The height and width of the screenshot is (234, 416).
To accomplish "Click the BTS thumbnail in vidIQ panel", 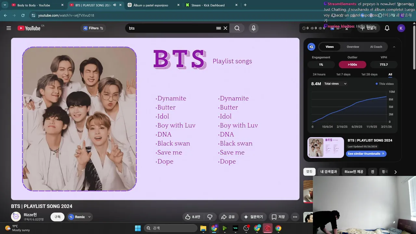I will pos(326,148).
